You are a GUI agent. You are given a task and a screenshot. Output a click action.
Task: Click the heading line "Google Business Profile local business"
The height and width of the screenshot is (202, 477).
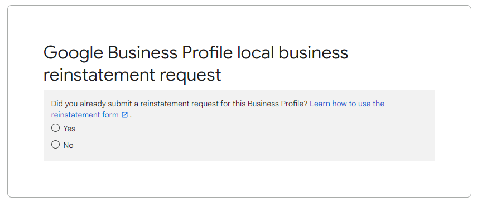tap(196, 53)
